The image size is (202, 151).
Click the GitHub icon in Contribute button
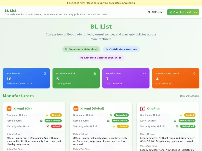[x=171, y=12]
